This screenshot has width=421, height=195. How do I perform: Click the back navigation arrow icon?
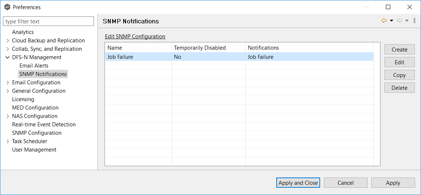(x=384, y=21)
